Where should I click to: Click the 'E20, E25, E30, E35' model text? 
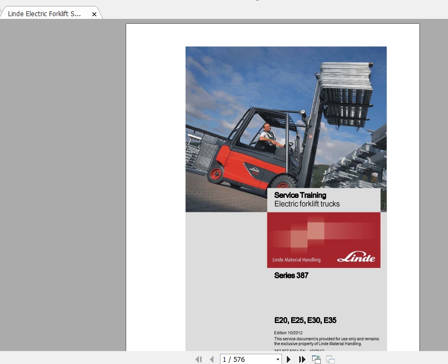pos(305,320)
